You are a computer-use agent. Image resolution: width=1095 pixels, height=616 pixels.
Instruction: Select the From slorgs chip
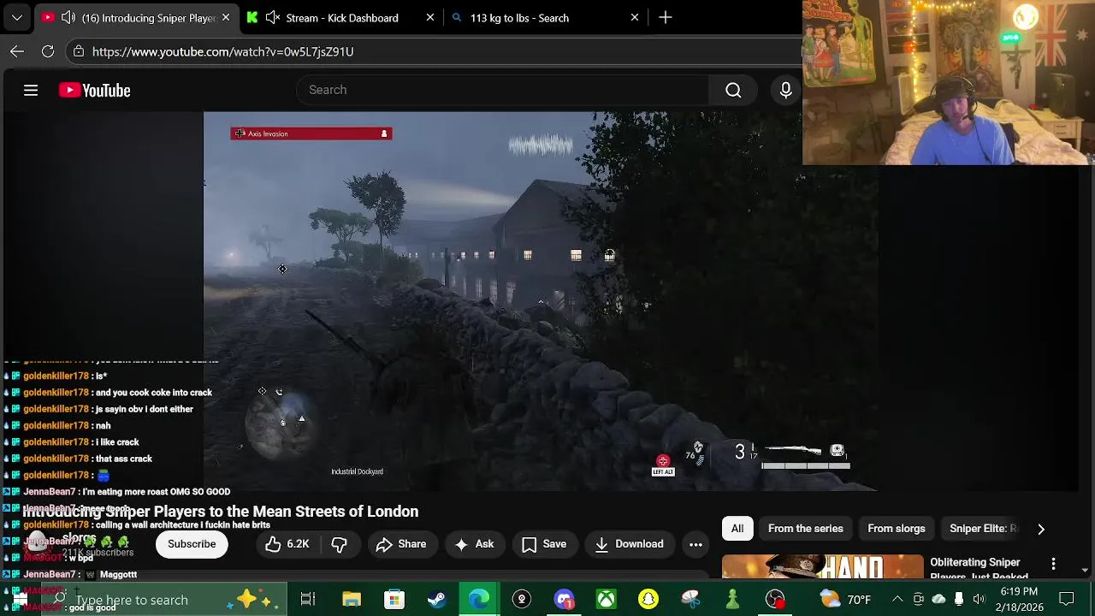click(x=897, y=529)
